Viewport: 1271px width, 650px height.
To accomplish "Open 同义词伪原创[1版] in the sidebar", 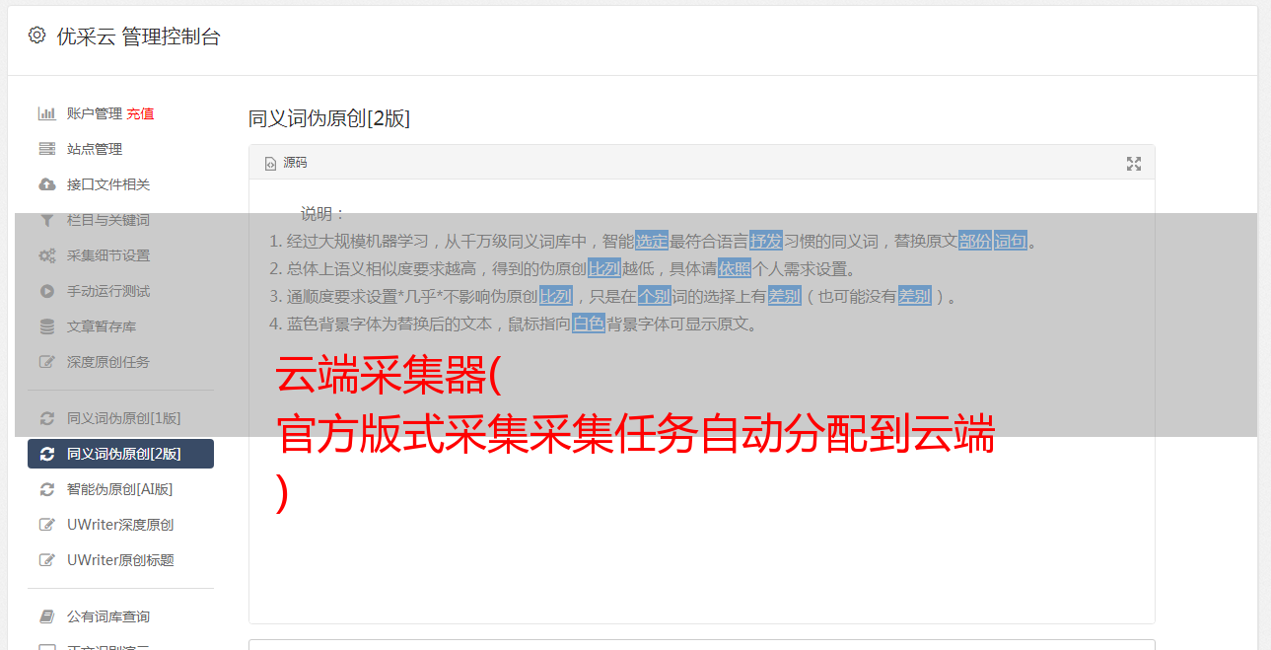I will (120, 418).
